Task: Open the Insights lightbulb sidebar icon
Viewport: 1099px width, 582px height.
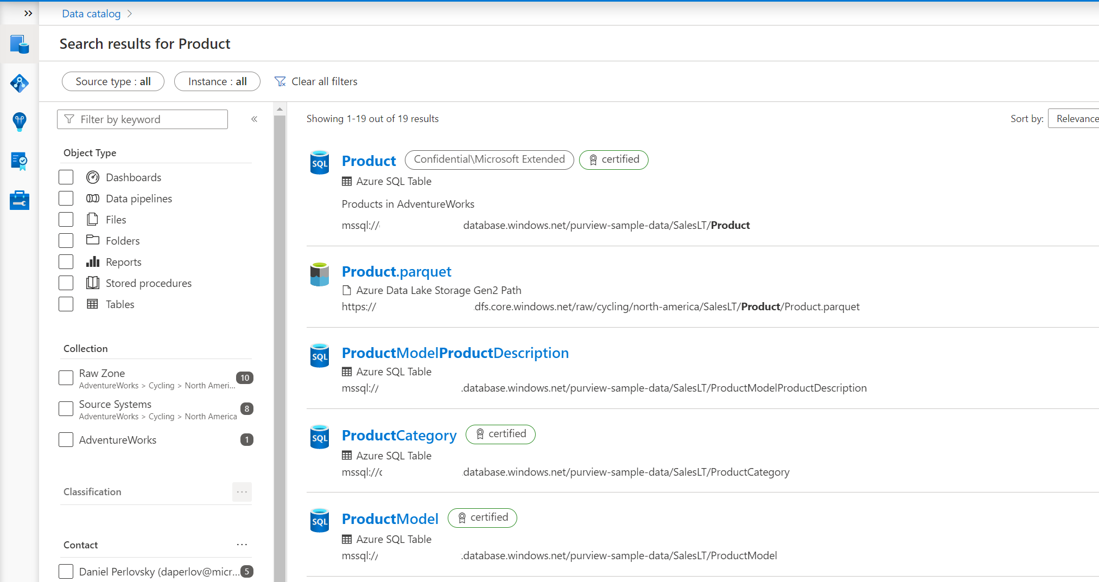Action: [x=20, y=122]
